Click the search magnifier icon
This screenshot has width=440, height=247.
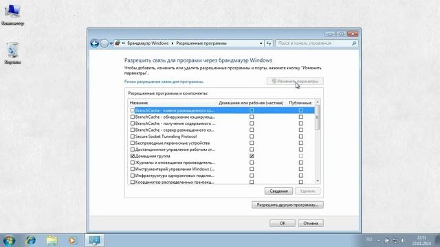pos(354,43)
